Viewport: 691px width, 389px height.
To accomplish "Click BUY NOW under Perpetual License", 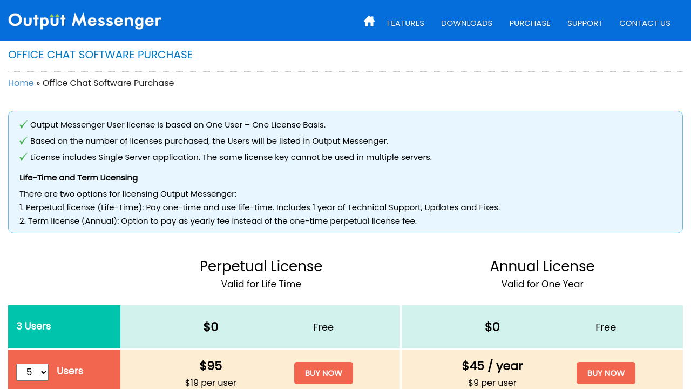I will (x=323, y=373).
